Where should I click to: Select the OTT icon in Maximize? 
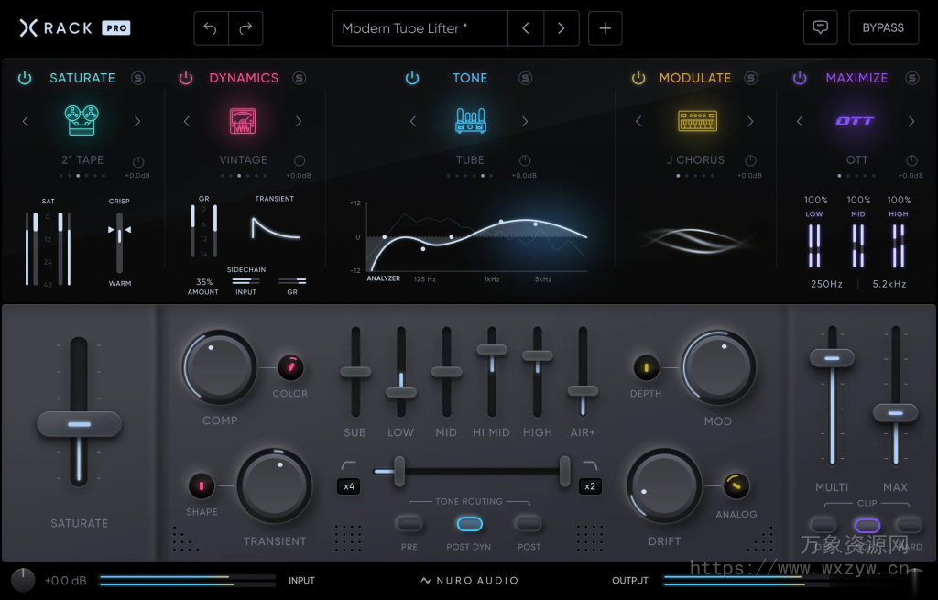click(856, 120)
